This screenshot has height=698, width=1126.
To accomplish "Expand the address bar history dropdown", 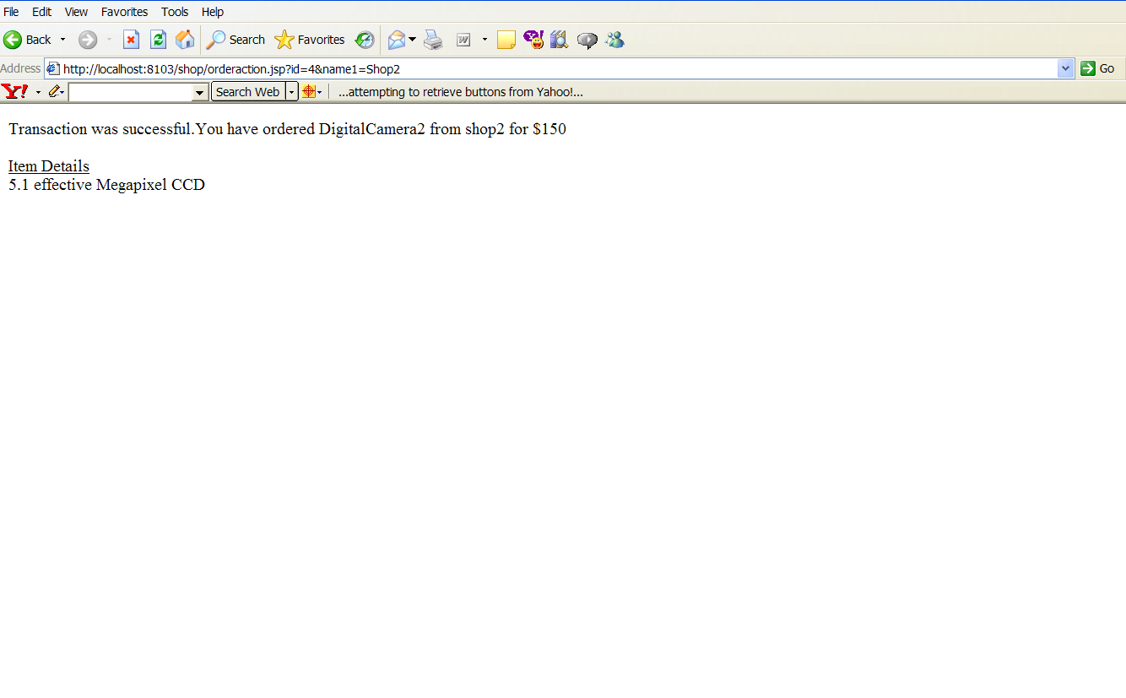I will (1065, 68).
